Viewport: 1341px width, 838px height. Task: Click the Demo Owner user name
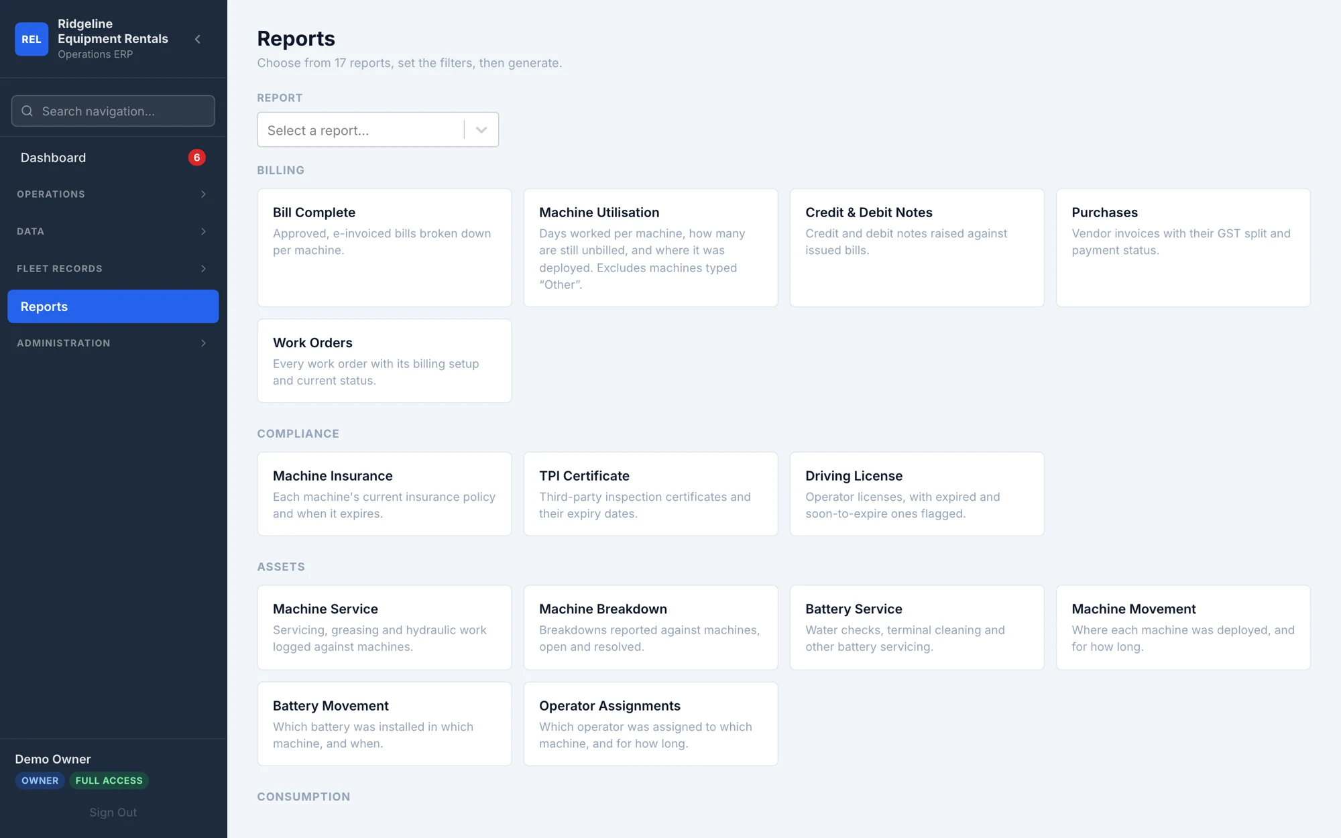point(53,759)
